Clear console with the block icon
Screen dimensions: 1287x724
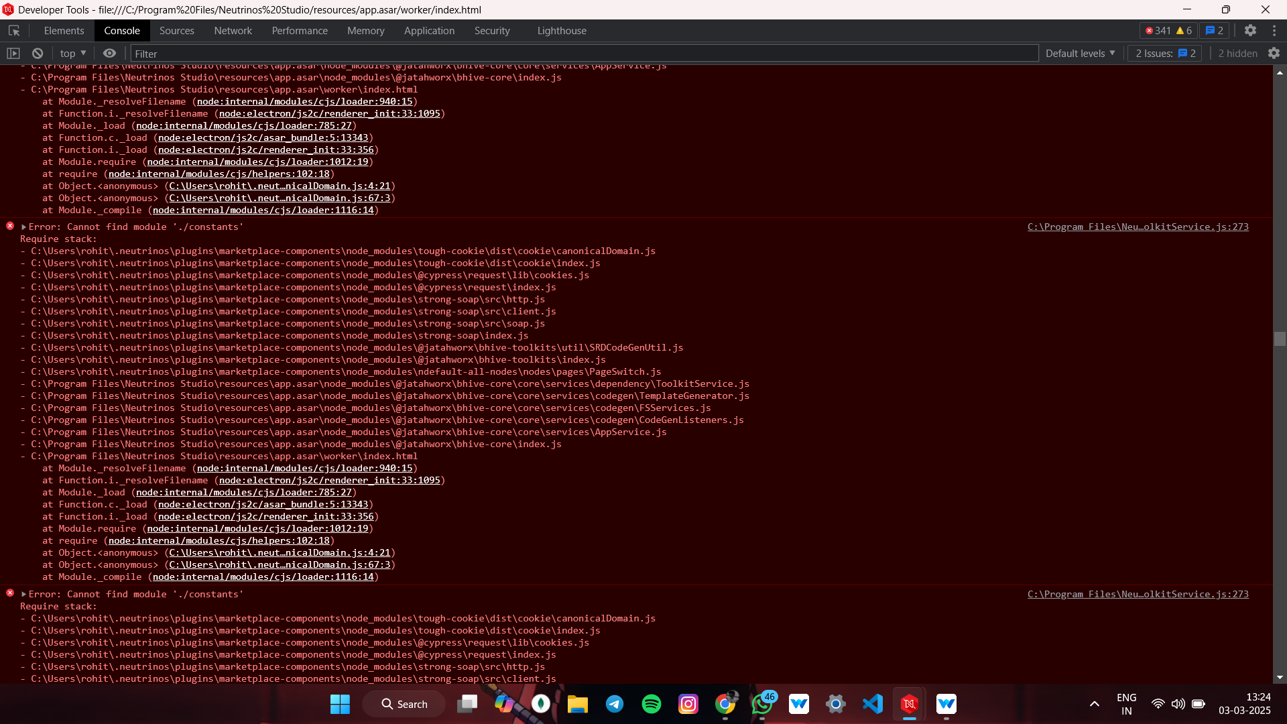tap(38, 54)
